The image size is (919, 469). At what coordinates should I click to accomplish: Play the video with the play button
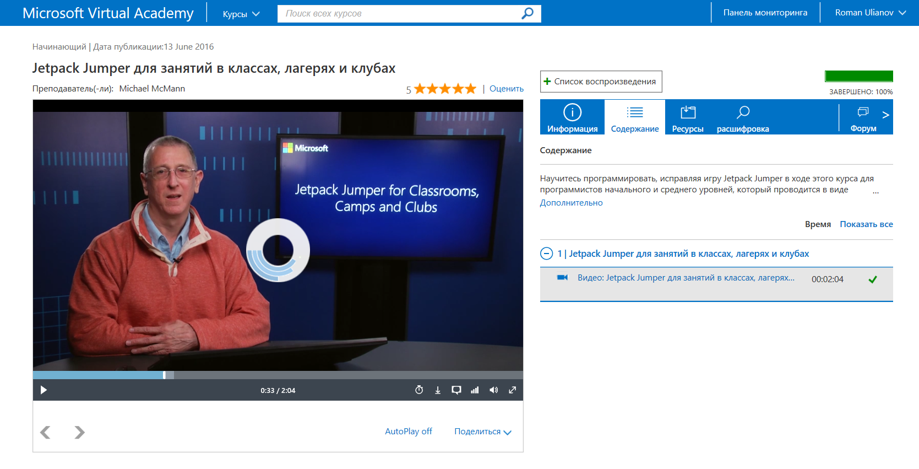coord(43,390)
